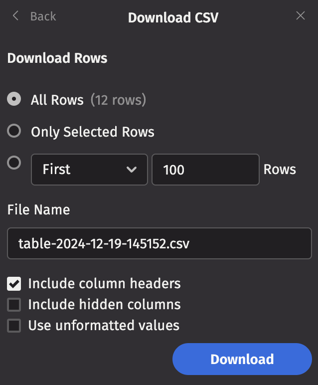Image resolution: width=318 pixels, height=385 pixels.
Task: Click the "Include hidden columns" label text
Action: tap(104, 304)
